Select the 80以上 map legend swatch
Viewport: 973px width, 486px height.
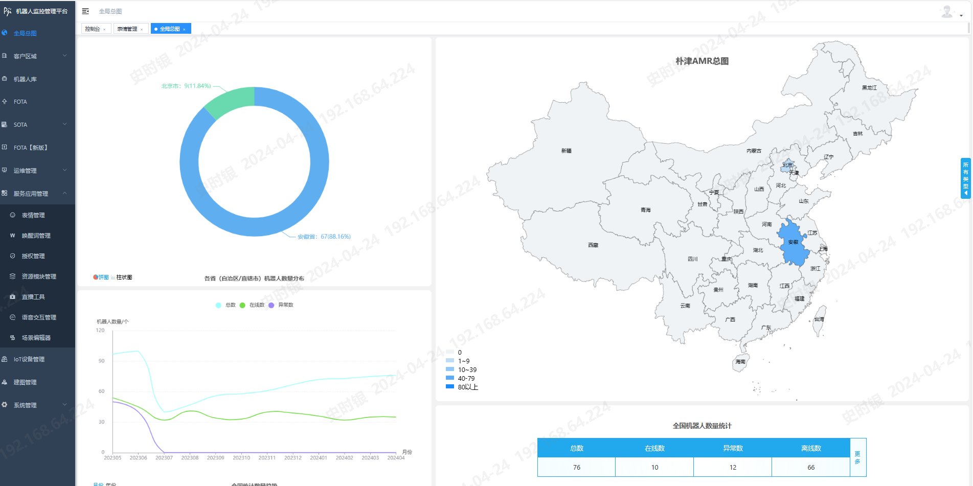(450, 387)
